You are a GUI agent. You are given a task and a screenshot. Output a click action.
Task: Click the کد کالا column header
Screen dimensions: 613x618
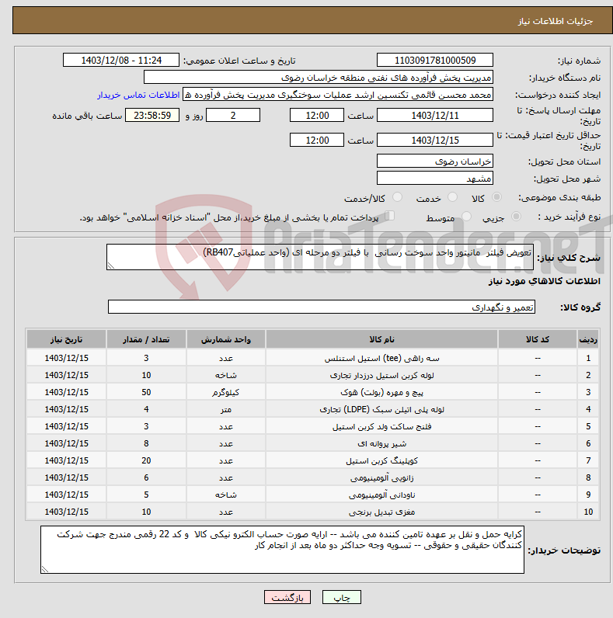[x=538, y=339]
